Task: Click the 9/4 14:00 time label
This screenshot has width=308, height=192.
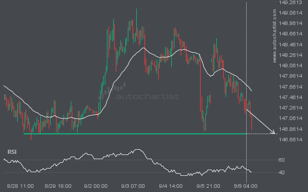Action: coord(171,186)
